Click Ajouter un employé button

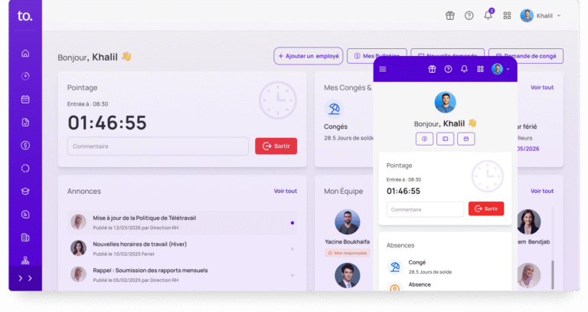click(x=309, y=56)
